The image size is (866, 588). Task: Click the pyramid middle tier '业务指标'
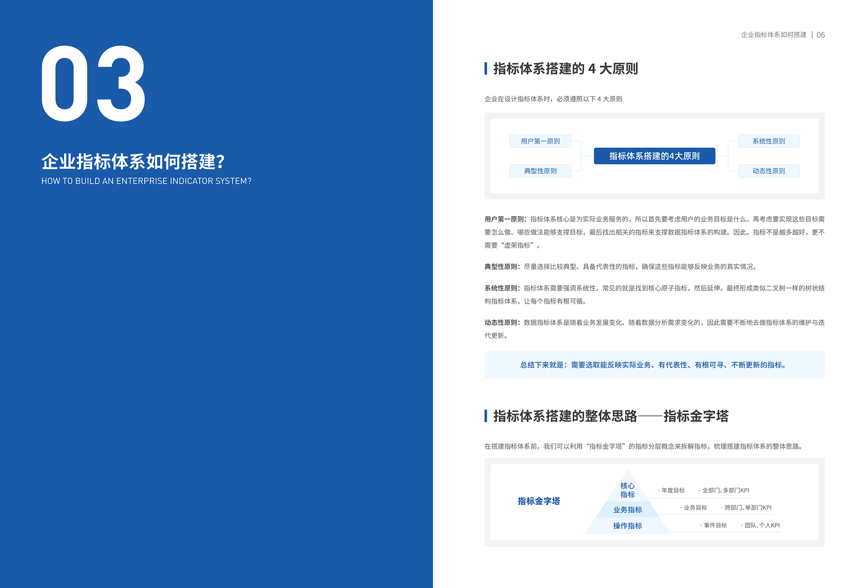[x=627, y=510]
